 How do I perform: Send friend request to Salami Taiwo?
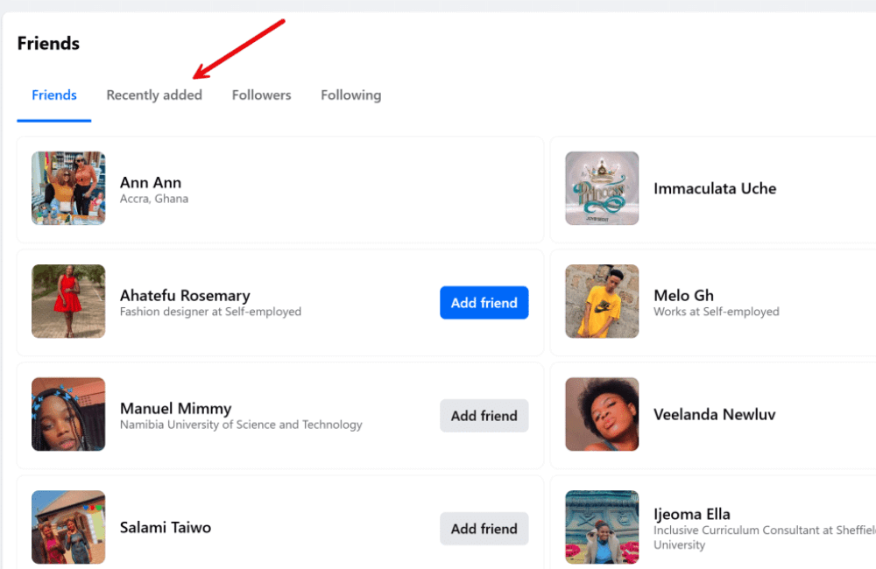[484, 529]
